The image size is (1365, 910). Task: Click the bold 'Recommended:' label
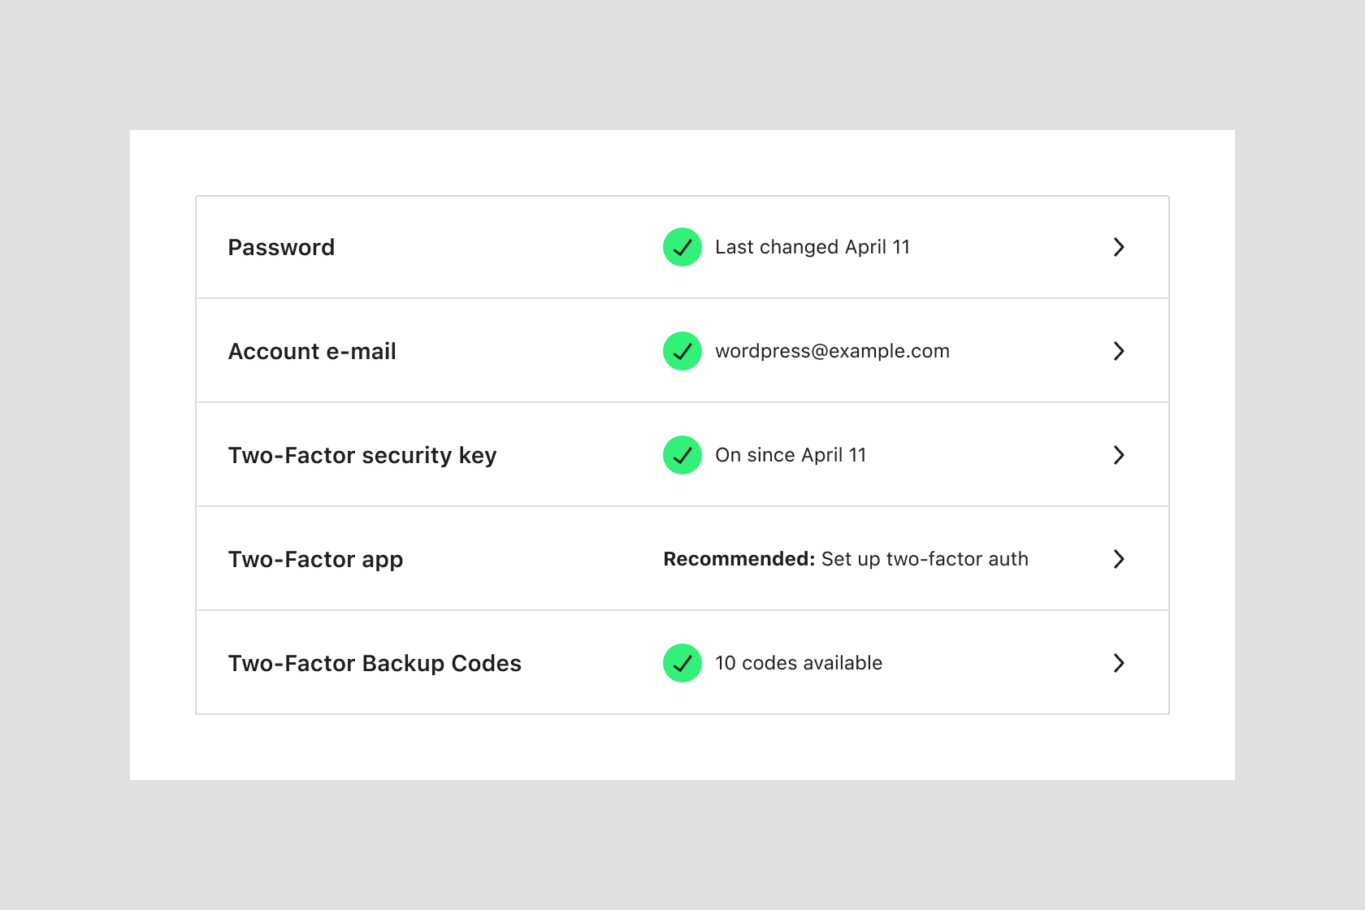(739, 559)
